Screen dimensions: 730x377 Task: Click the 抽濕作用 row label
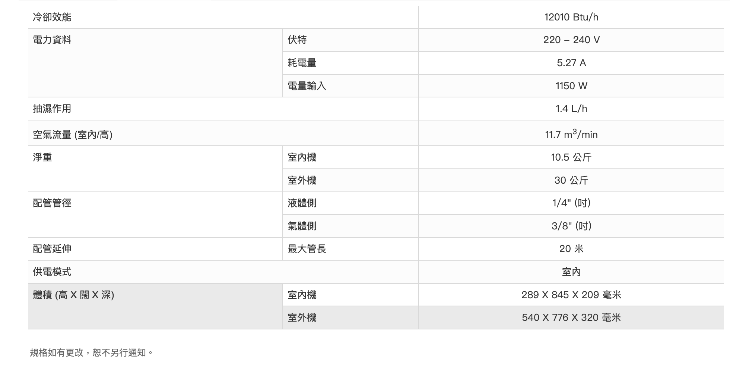pos(52,109)
